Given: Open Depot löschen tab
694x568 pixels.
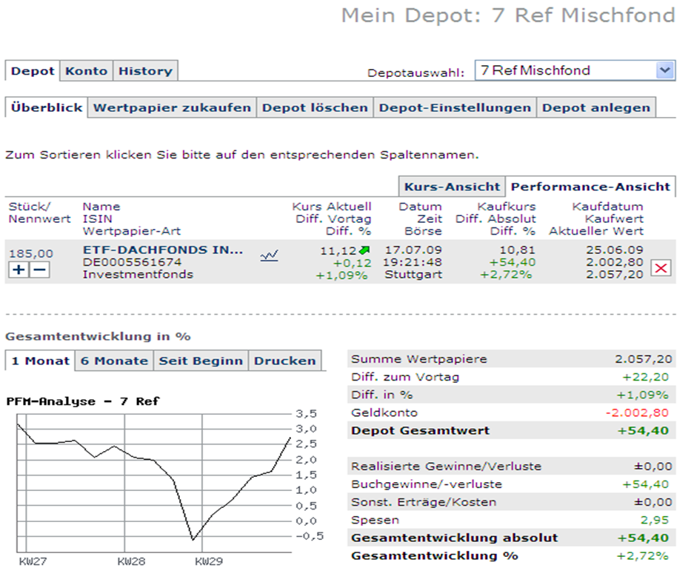Looking at the screenshot, I should tap(315, 107).
